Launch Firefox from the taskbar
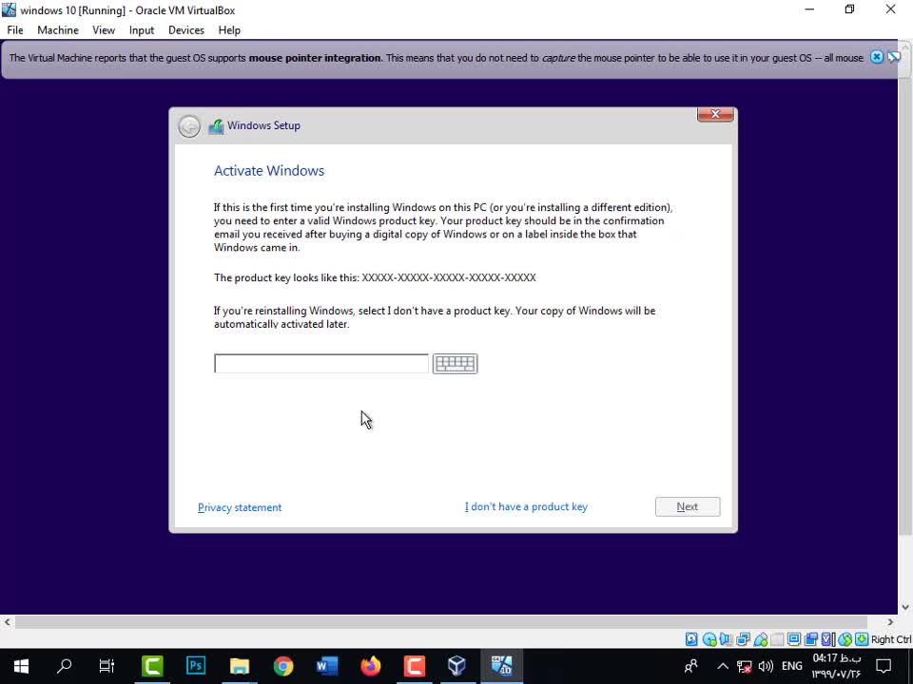 370,666
